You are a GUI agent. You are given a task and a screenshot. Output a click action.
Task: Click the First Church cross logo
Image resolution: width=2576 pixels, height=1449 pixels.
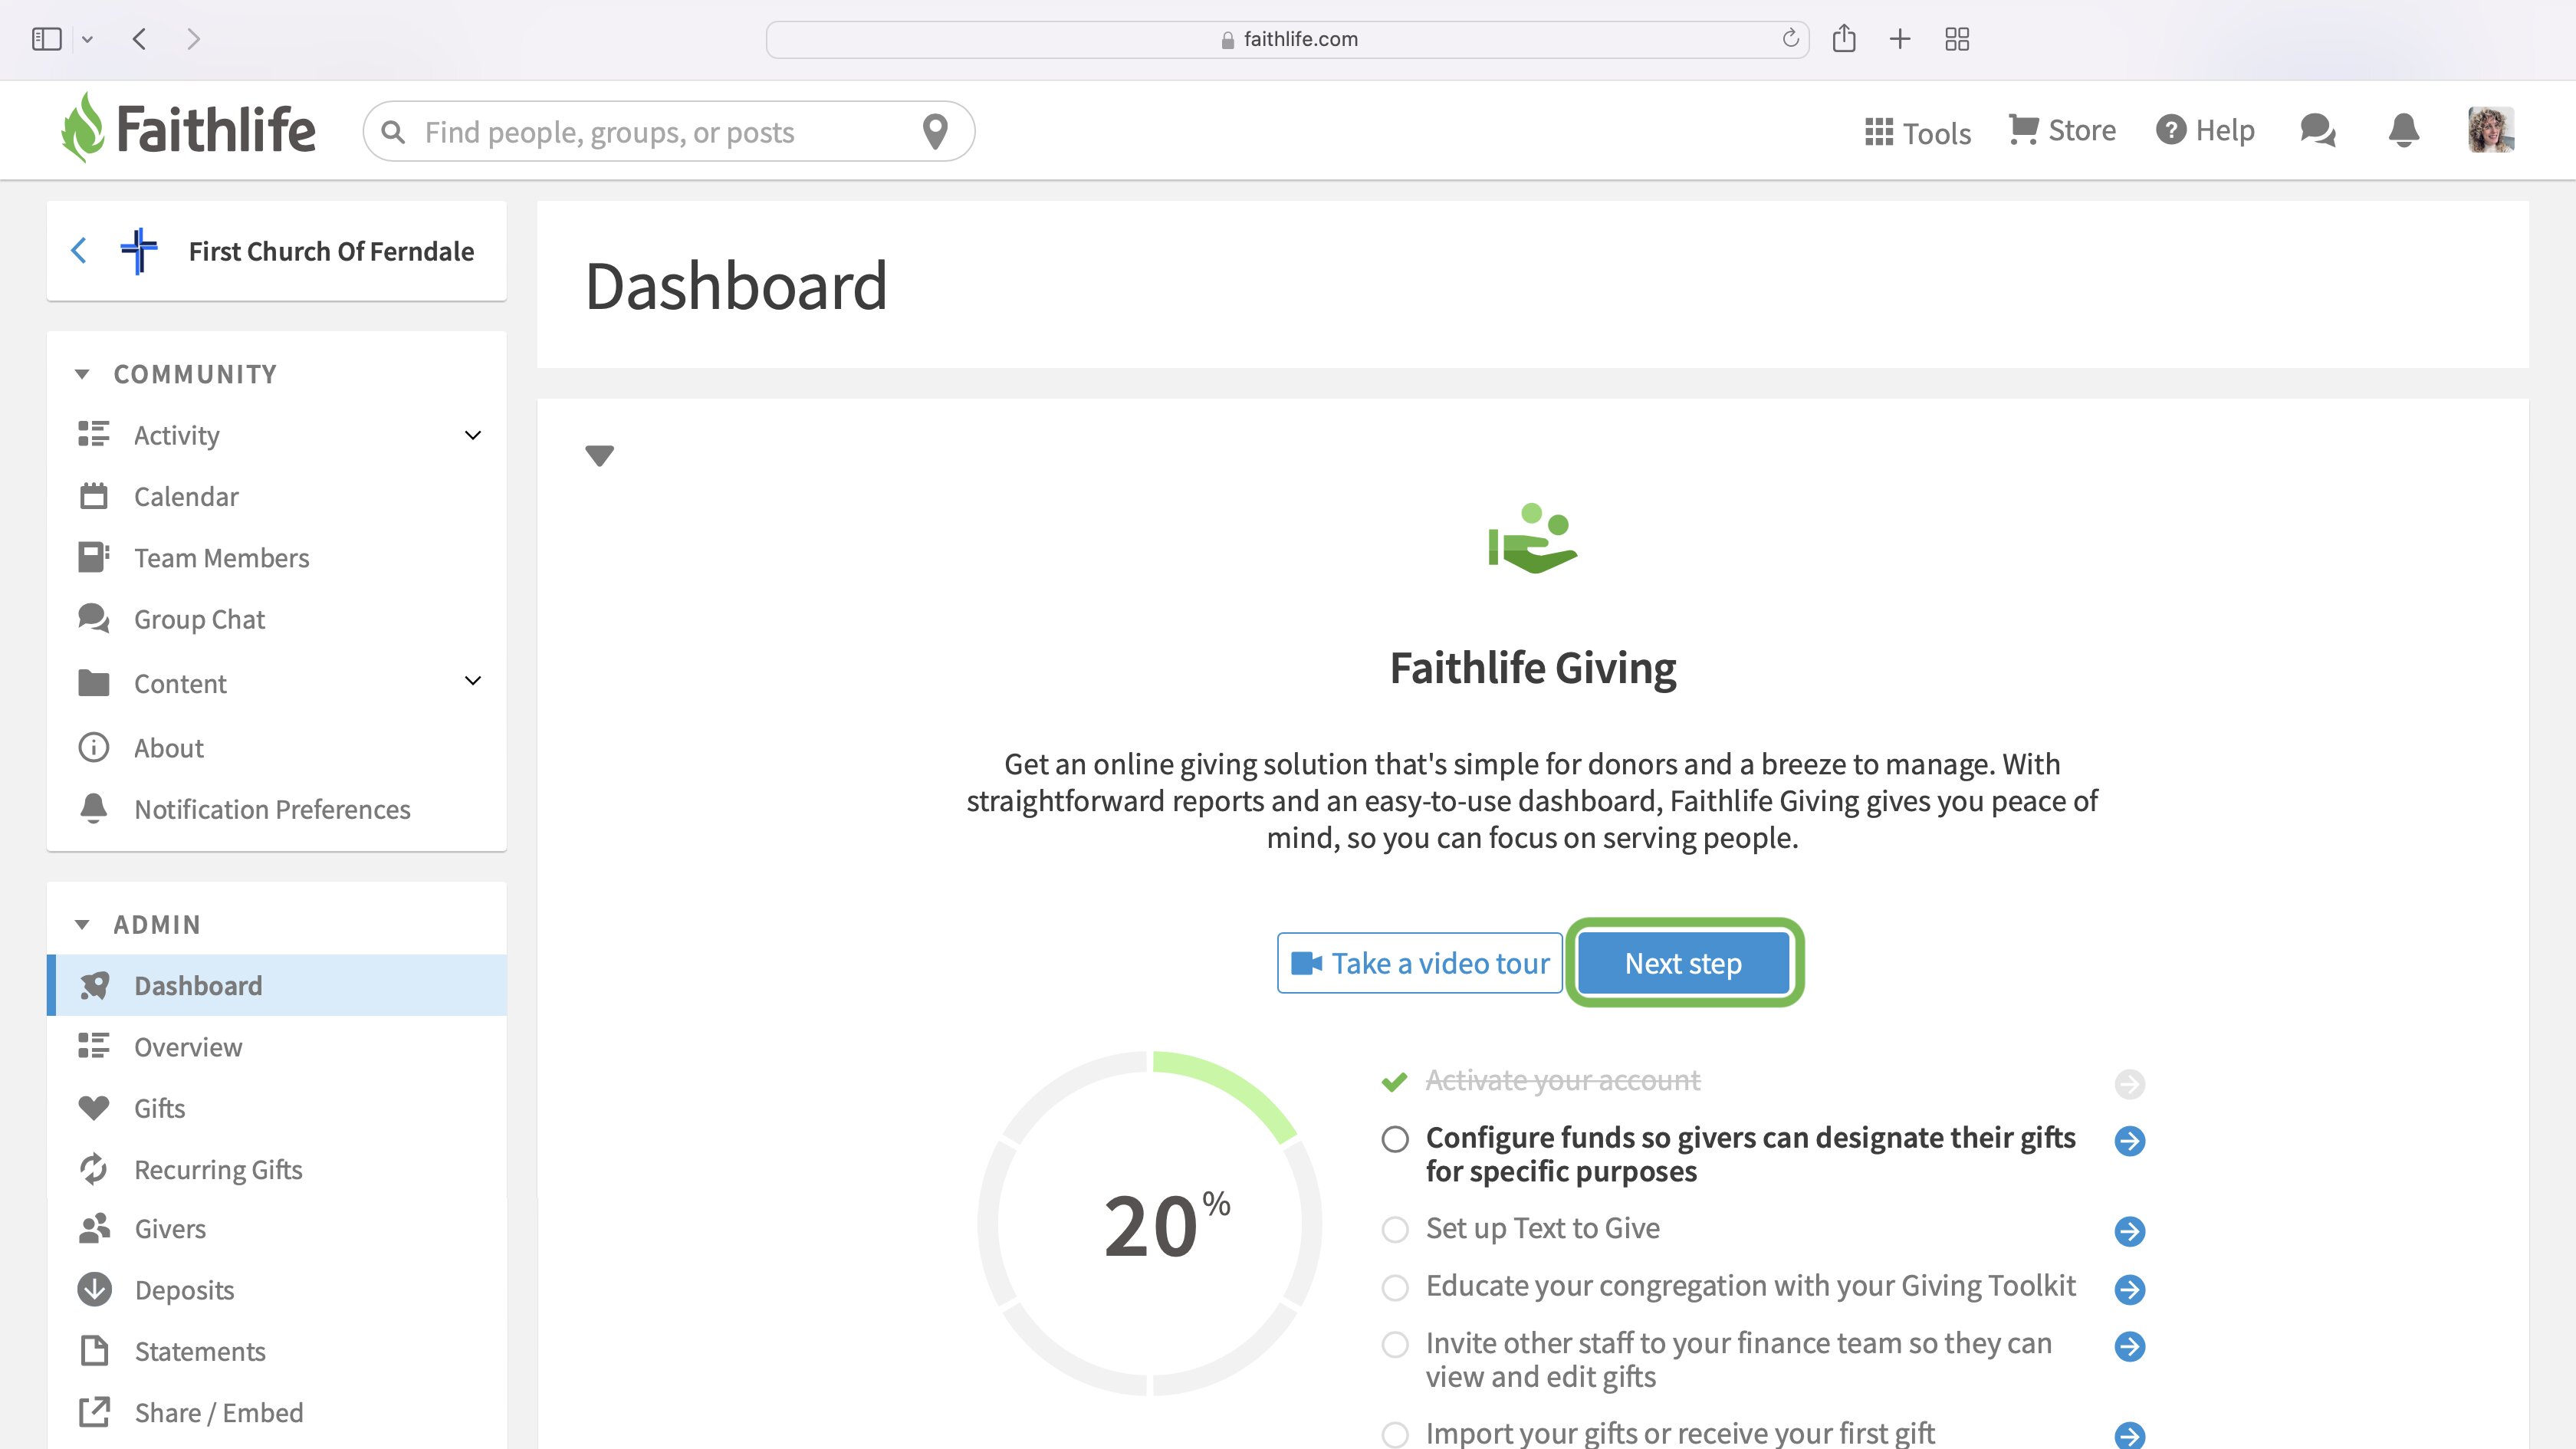tap(139, 251)
